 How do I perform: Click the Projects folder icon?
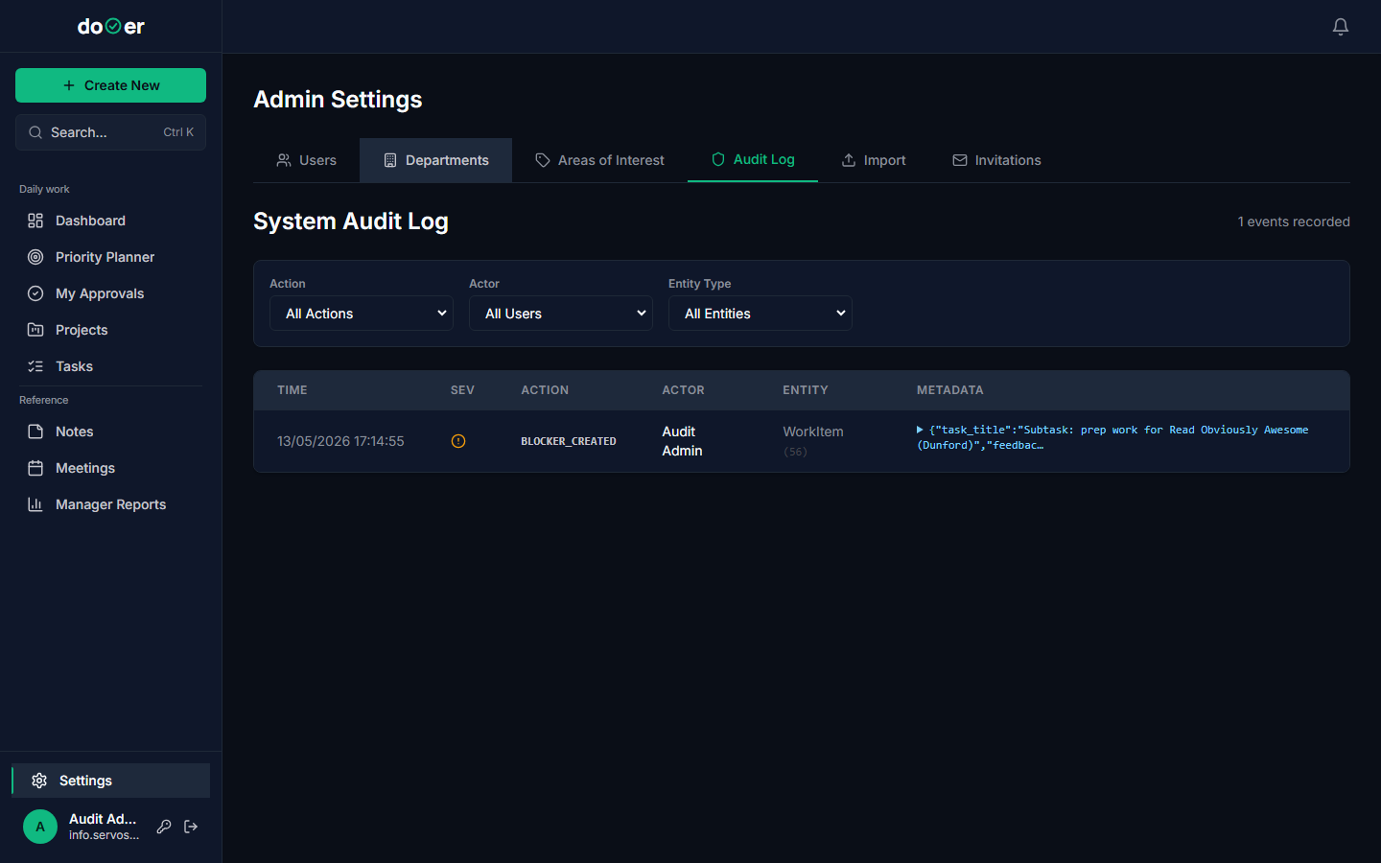35,330
